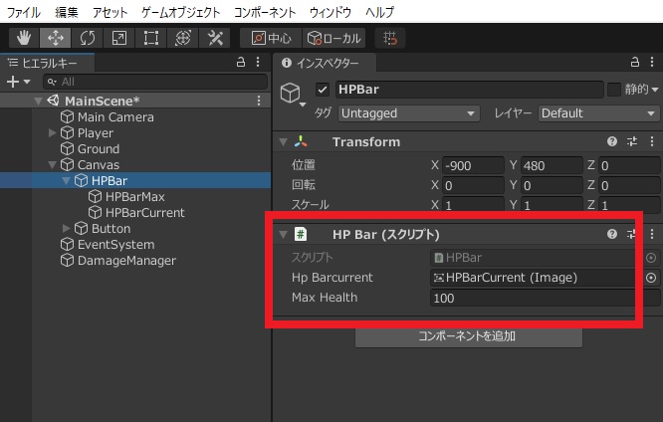Select the Rotate tool

point(87,38)
